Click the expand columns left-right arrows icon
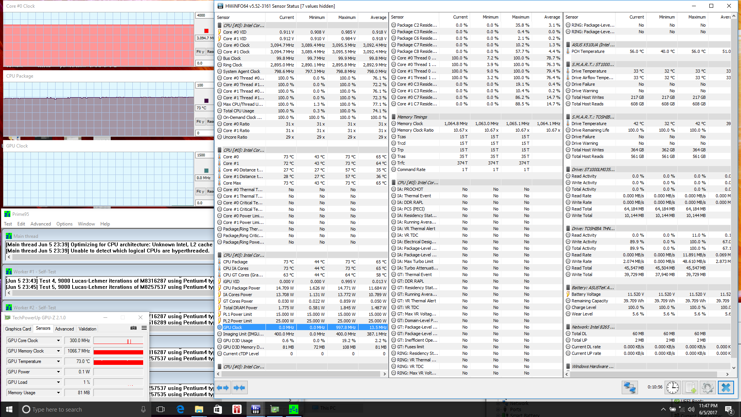The height and width of the screenshot is (417, 741). coord(223,388)
